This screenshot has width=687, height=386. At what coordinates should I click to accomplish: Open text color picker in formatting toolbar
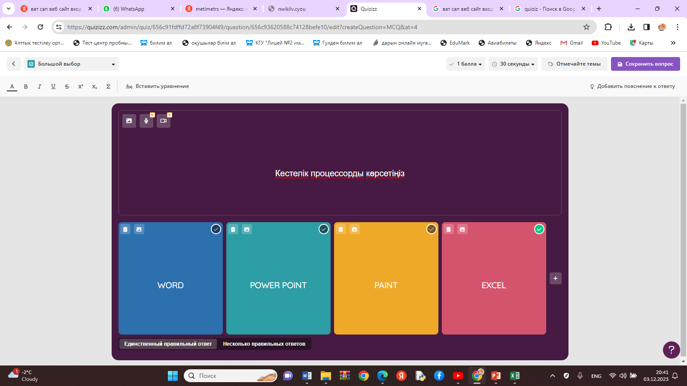[12, 87]
